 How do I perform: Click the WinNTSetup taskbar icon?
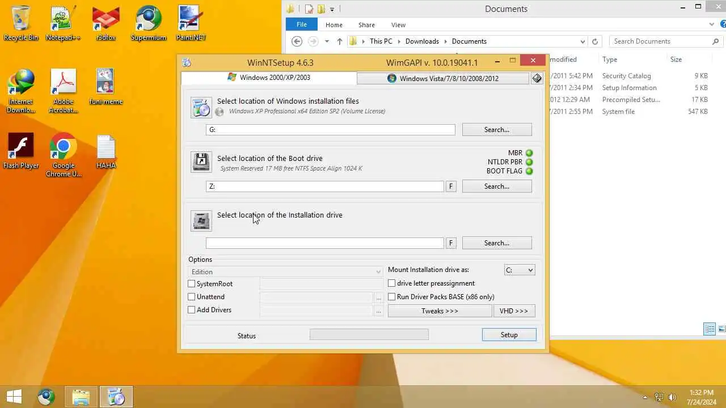pyautogui.click(x=116, y=397)
